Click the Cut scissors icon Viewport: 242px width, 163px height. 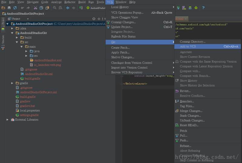[36, 8]
